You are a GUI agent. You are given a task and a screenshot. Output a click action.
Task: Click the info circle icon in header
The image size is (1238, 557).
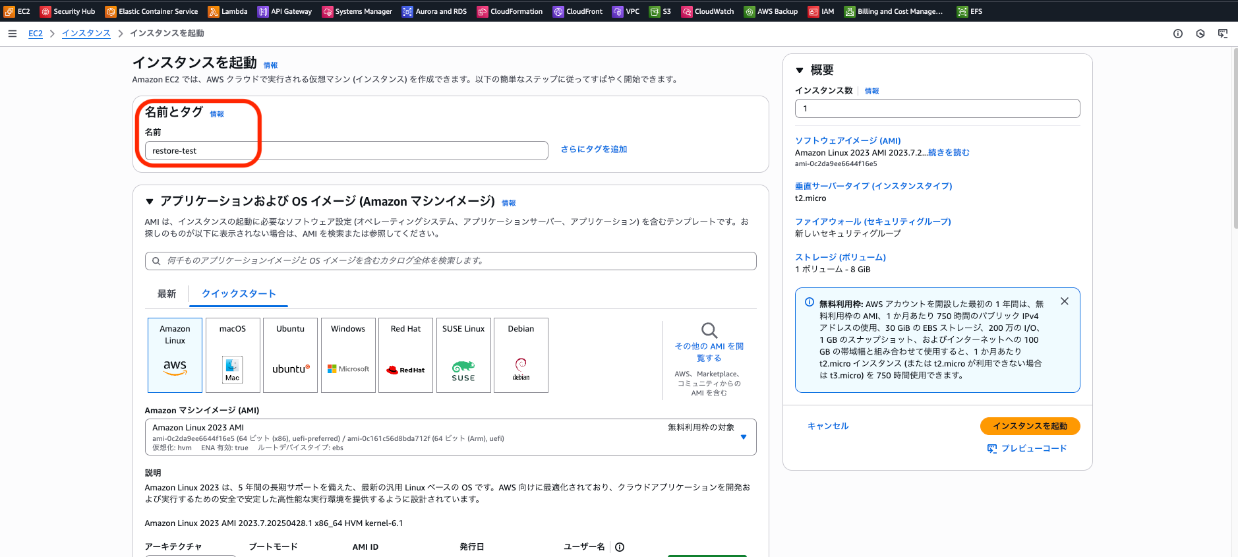[1178, 34]
